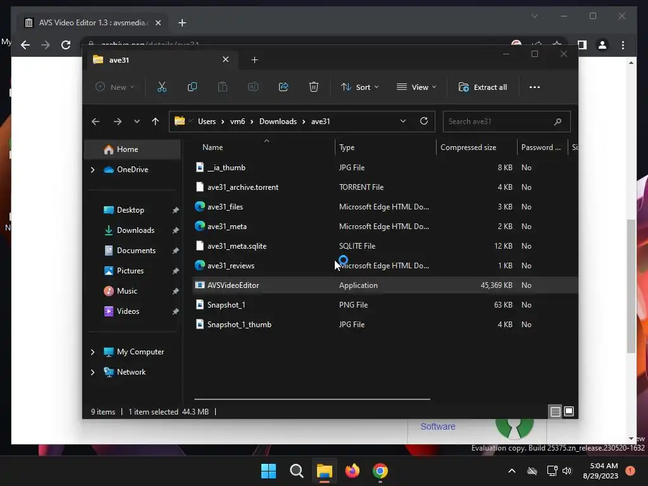Expand the Network tree node
The height and width of the screenshot is (486, 648).
pyautogui.click(x=92, y=372)
